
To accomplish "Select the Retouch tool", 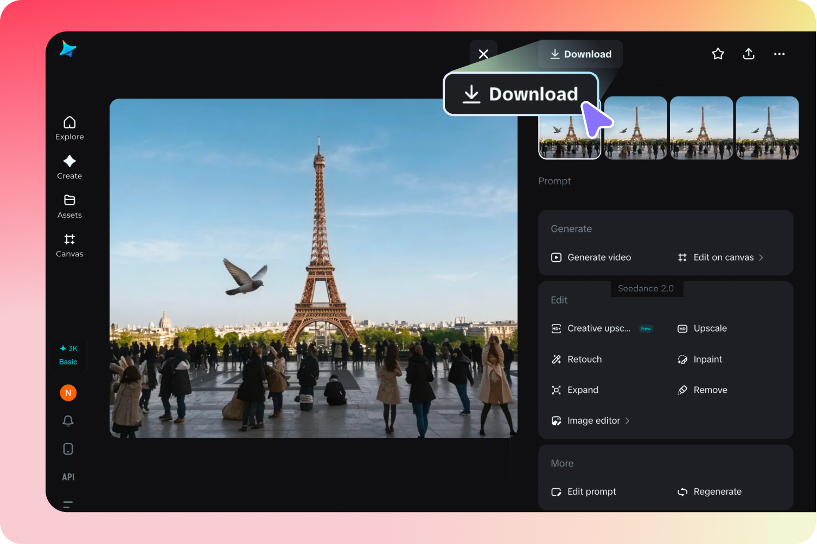I will [576, 359].
